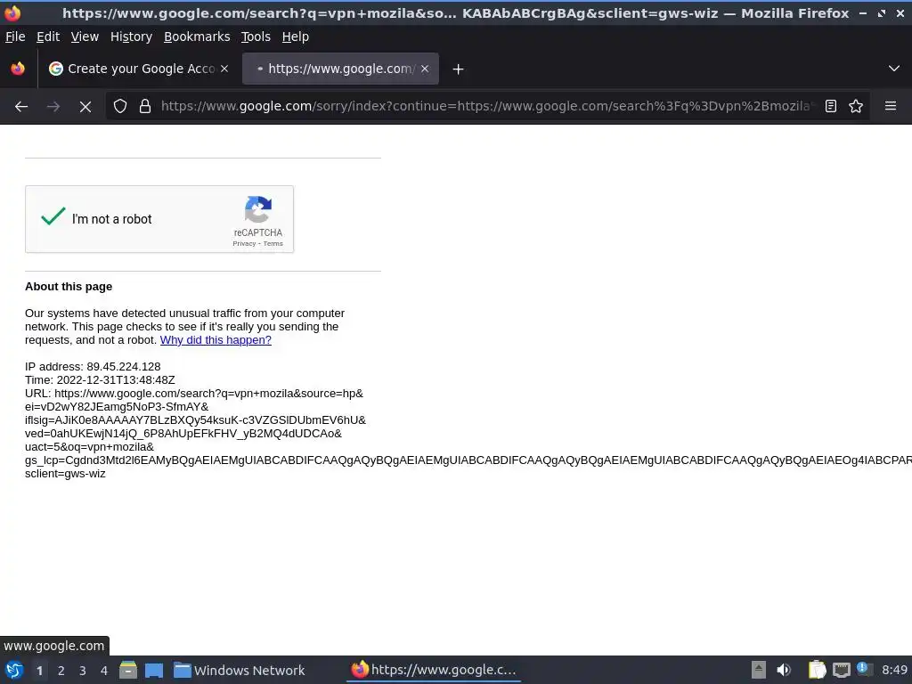Click the show desktop icon in taskbar
The height and width of the screenshot is (684, 912).
pyautogui.click(x=154, y=670)
